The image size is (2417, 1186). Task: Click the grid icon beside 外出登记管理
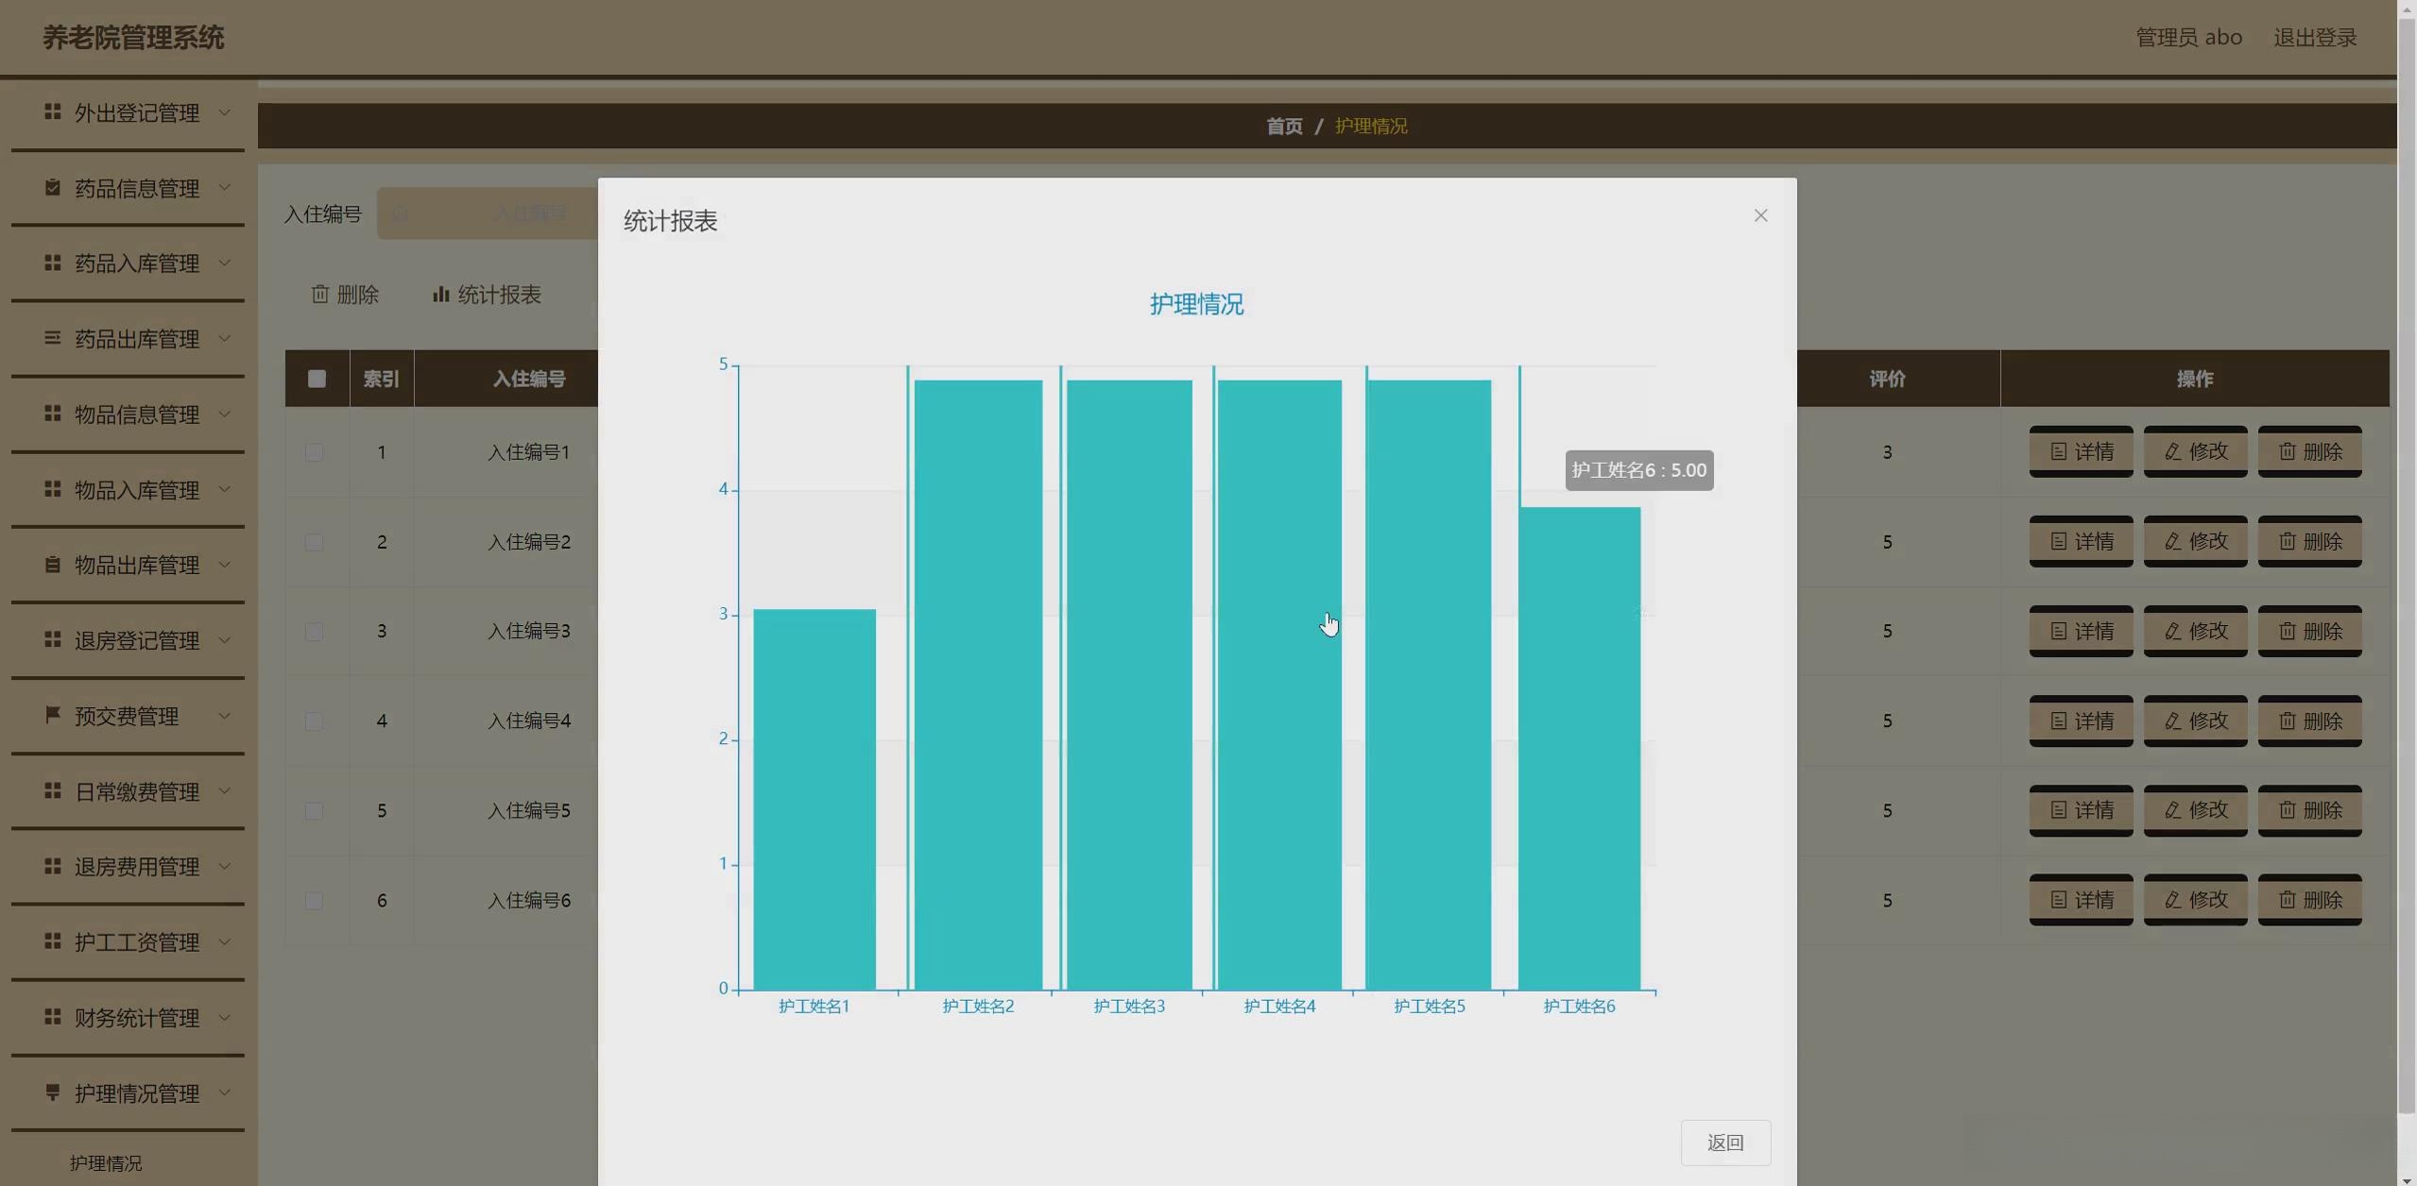pyautogui.click(x=53, y=112)
